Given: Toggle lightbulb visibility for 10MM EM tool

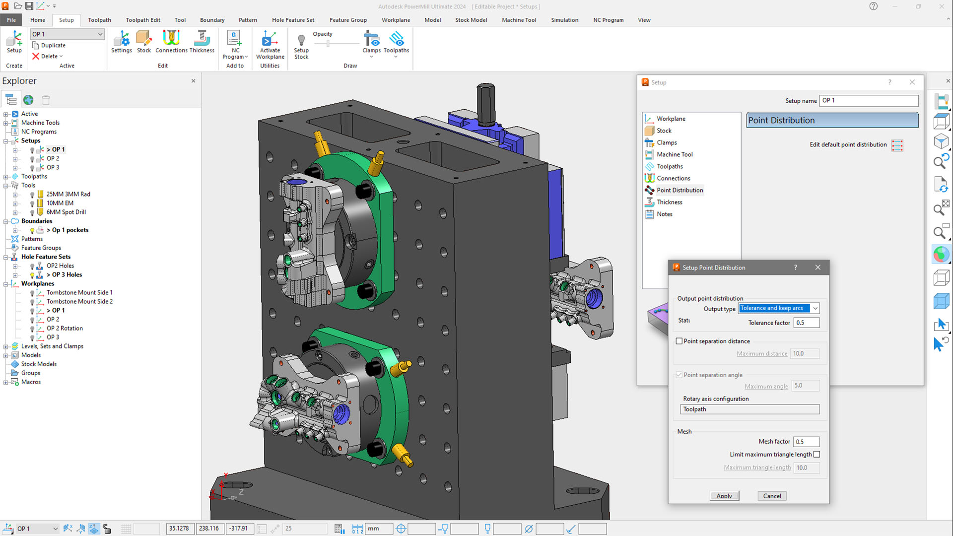Looking at the screenshot, I should (x=32, y=203).
